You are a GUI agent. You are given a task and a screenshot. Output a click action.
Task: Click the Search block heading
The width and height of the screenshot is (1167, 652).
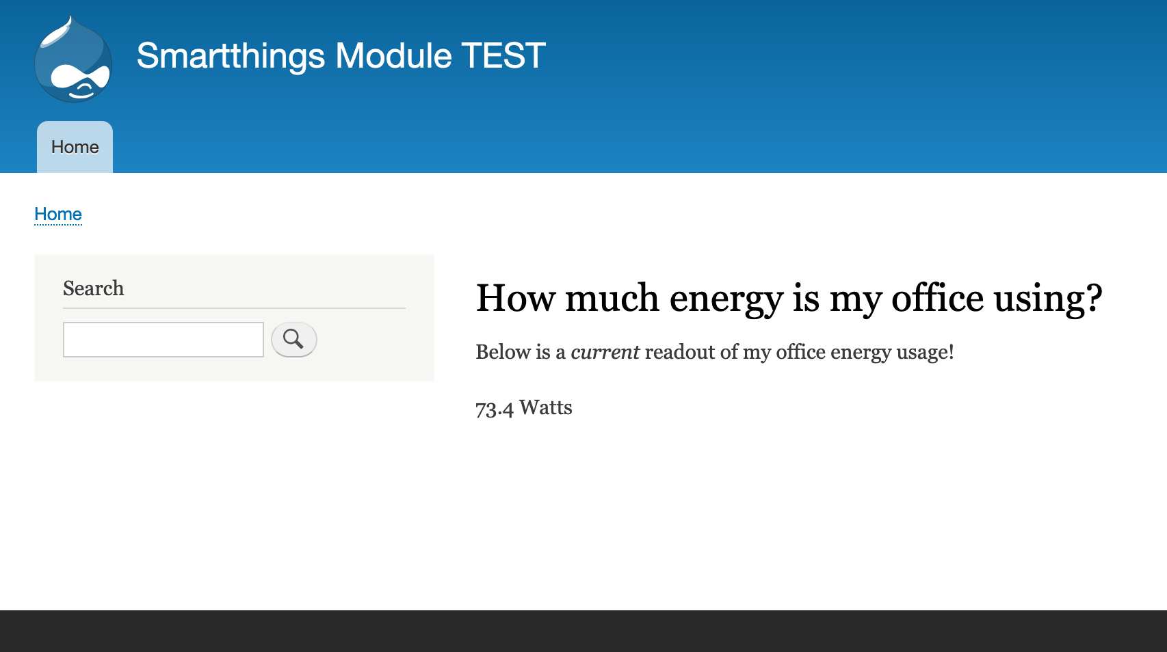[94, 288]
